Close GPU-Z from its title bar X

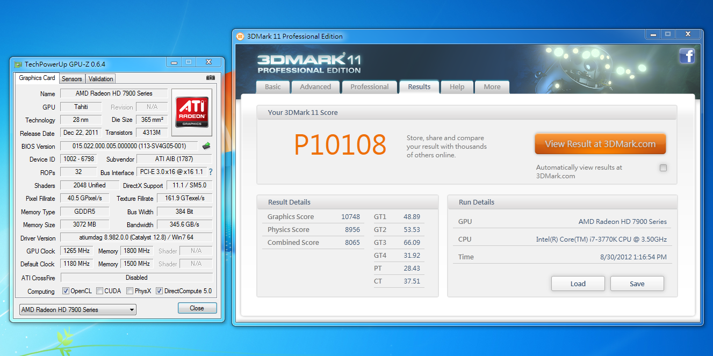click(208, 62)
